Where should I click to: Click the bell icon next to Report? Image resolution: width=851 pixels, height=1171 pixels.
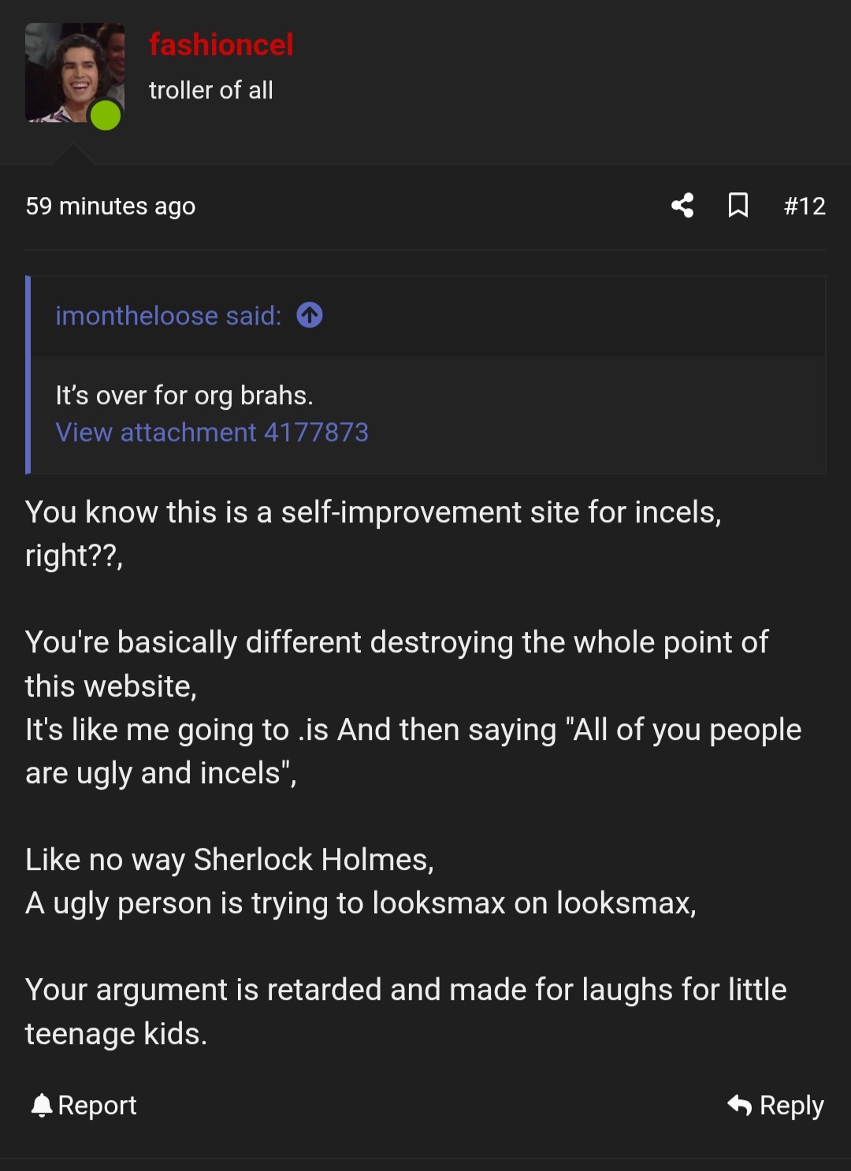click(39, 1105)
